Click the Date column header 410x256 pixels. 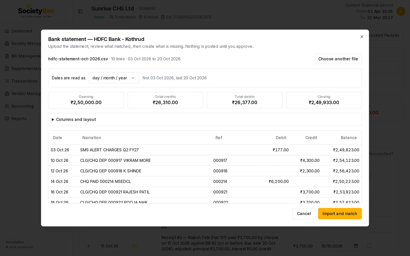tap(57, 138)
